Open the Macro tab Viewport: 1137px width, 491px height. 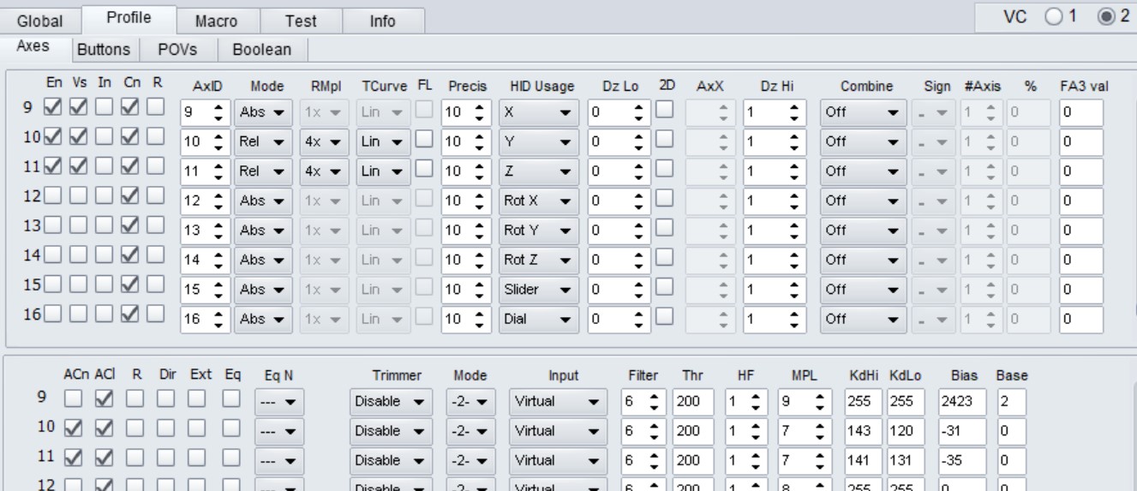point(216,21)
